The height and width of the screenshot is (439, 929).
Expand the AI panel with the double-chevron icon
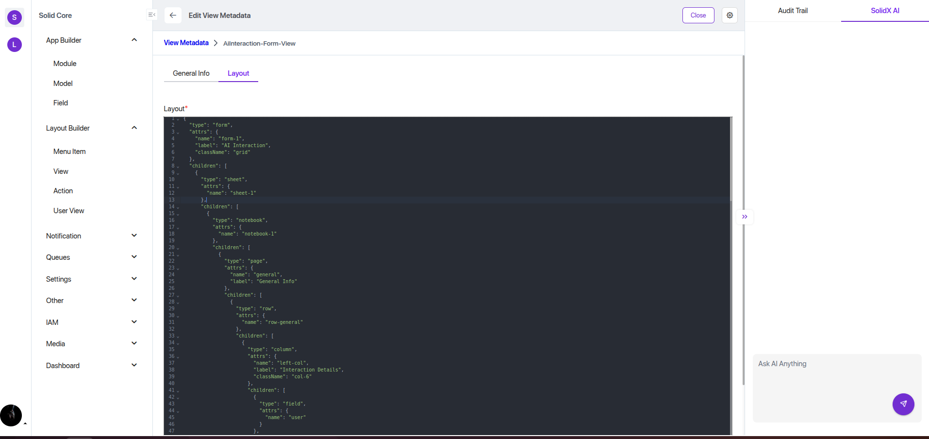pos(745,217)
